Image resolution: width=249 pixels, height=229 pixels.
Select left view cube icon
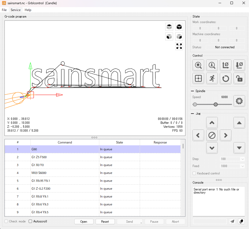(179, 37)
